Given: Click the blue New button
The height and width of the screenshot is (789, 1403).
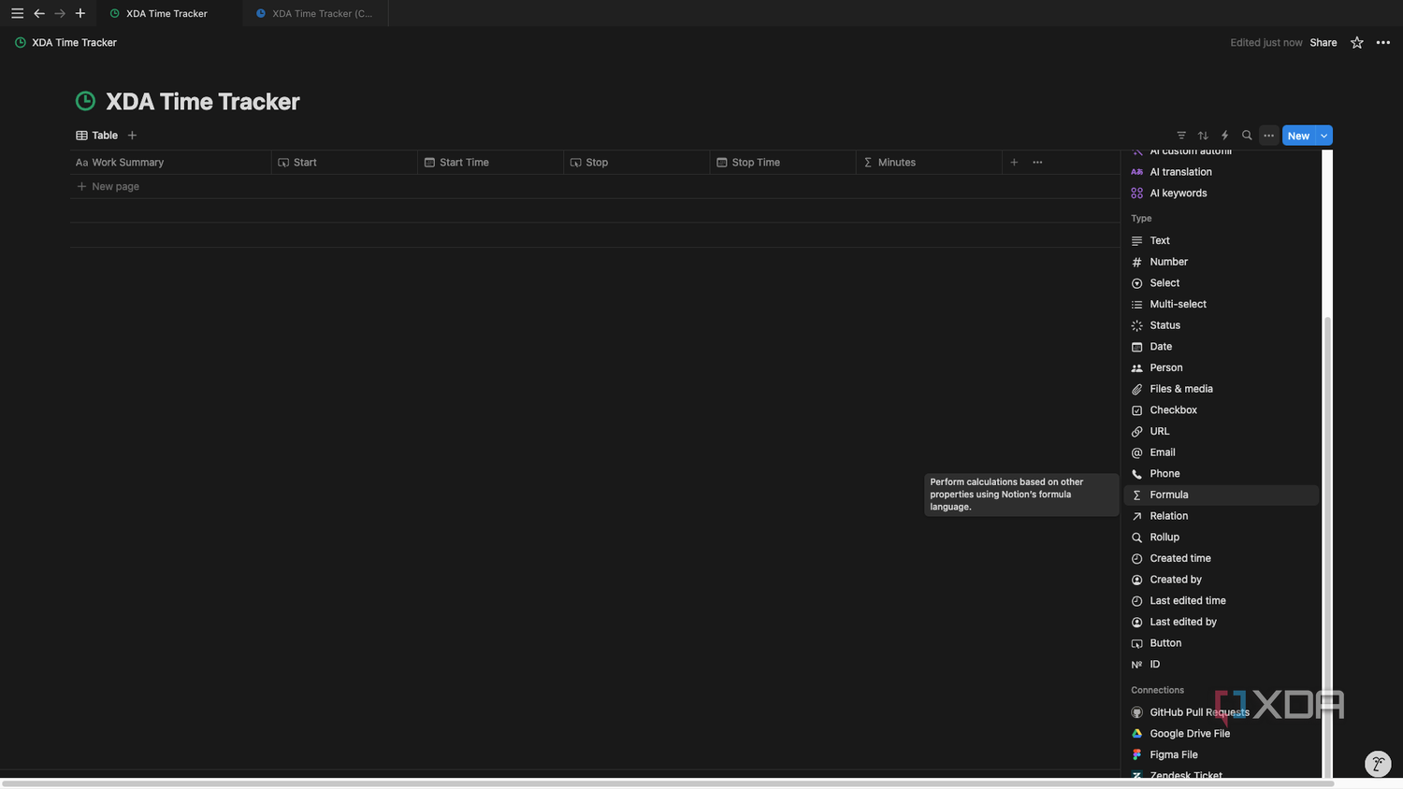Looking at the screenshot, I should pos(1298,136).
